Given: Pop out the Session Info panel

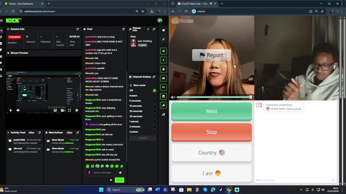Looking at the screenshot, I should tap(78, 29).
